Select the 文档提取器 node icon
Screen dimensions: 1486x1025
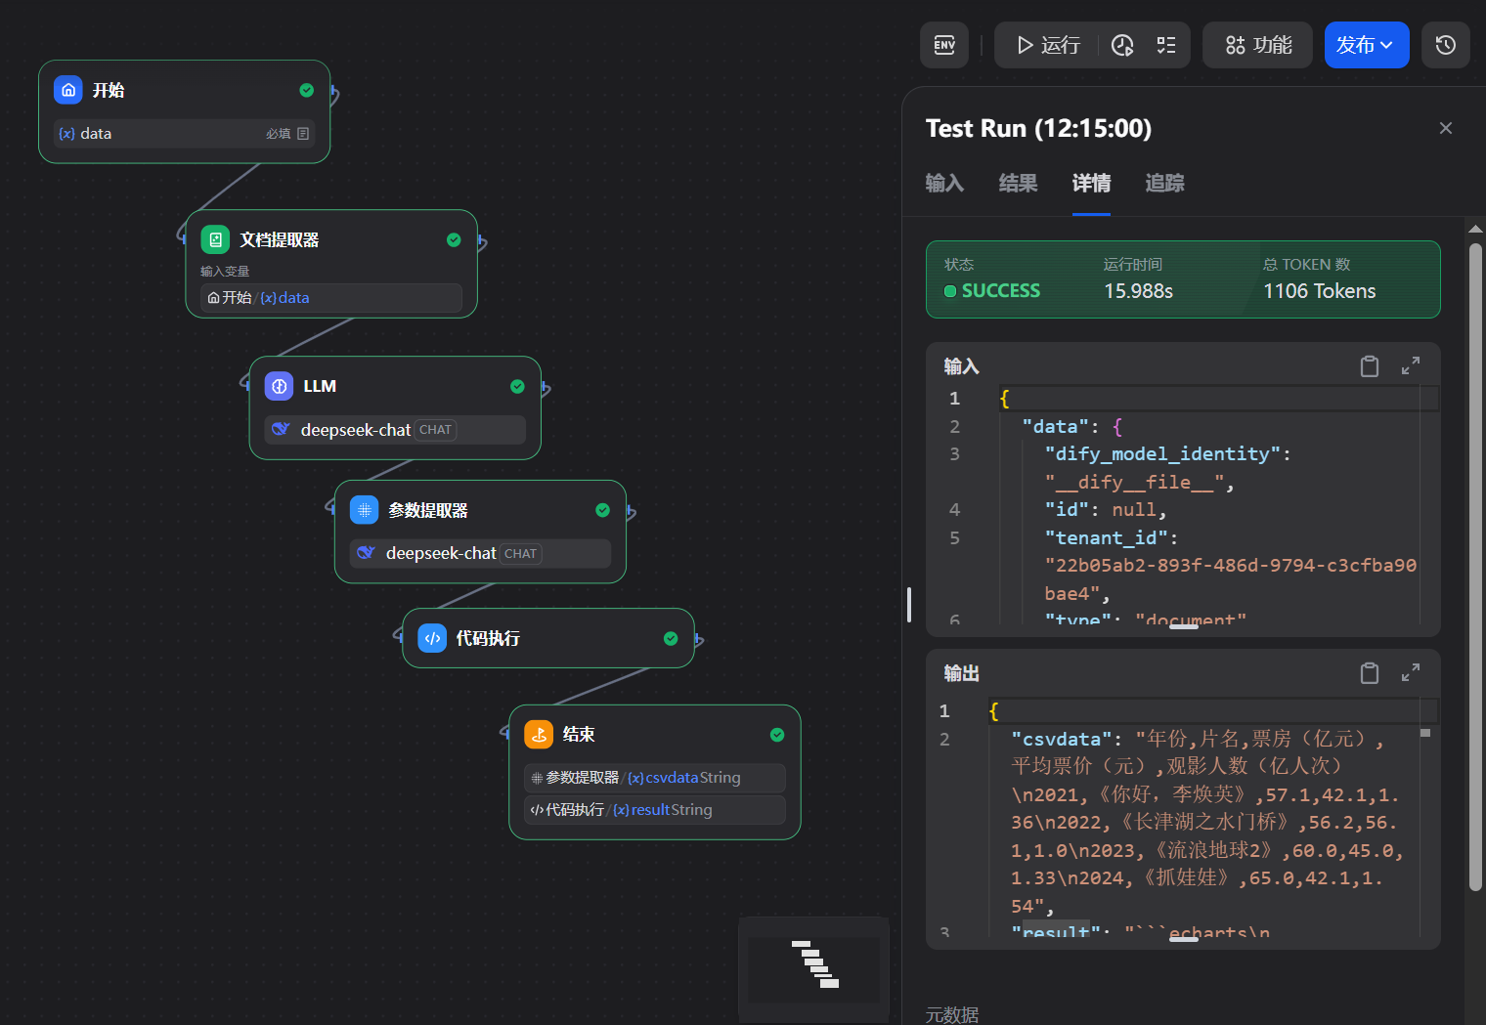pyautogui.click(x=215, y=239)
